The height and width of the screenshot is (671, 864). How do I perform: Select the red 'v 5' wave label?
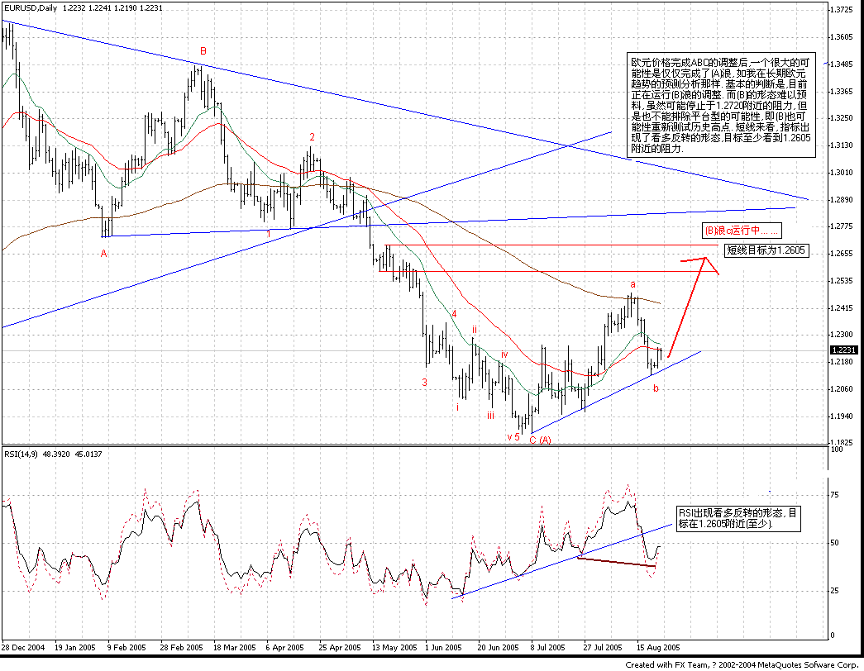pyautogui.click(x=513, y=437)
